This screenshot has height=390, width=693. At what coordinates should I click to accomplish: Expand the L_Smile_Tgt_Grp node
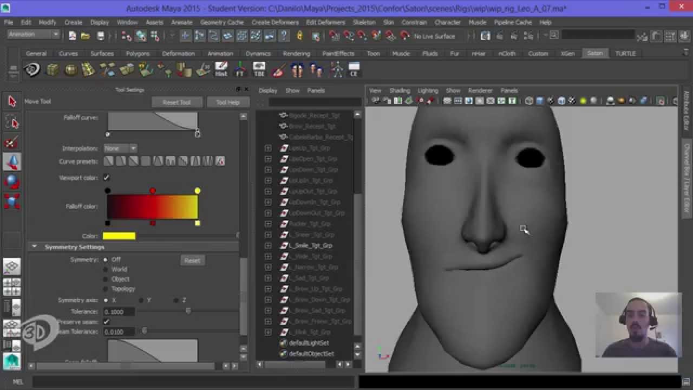268,245
